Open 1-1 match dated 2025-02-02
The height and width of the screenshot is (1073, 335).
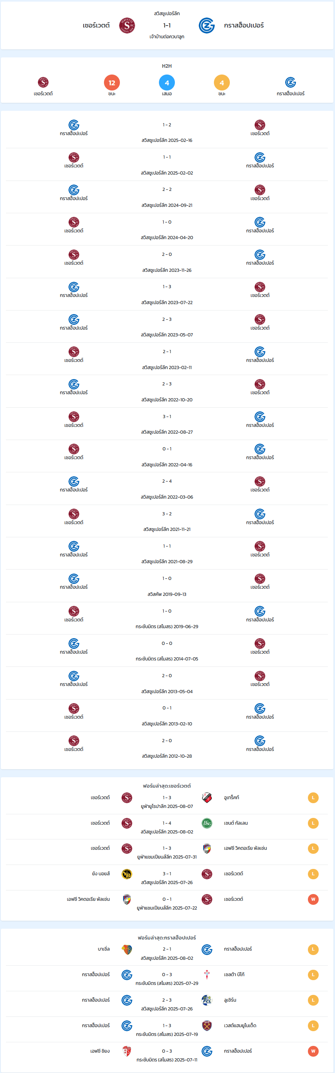click(167, 165)
